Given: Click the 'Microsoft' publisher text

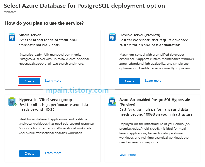Looking at the screenshot, I should (x=10, y=12).
